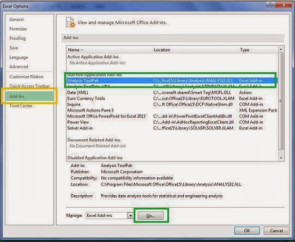Click the Document Related Add-ins heading
Viewport: 295px width, 242px height.
click(x=94, y=140)
